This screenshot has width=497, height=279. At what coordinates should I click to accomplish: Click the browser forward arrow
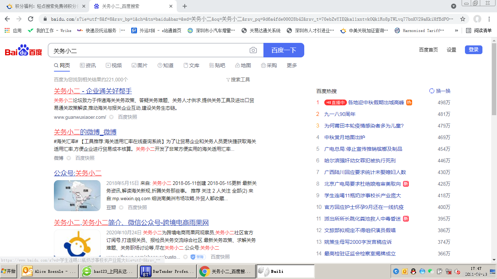19,19
